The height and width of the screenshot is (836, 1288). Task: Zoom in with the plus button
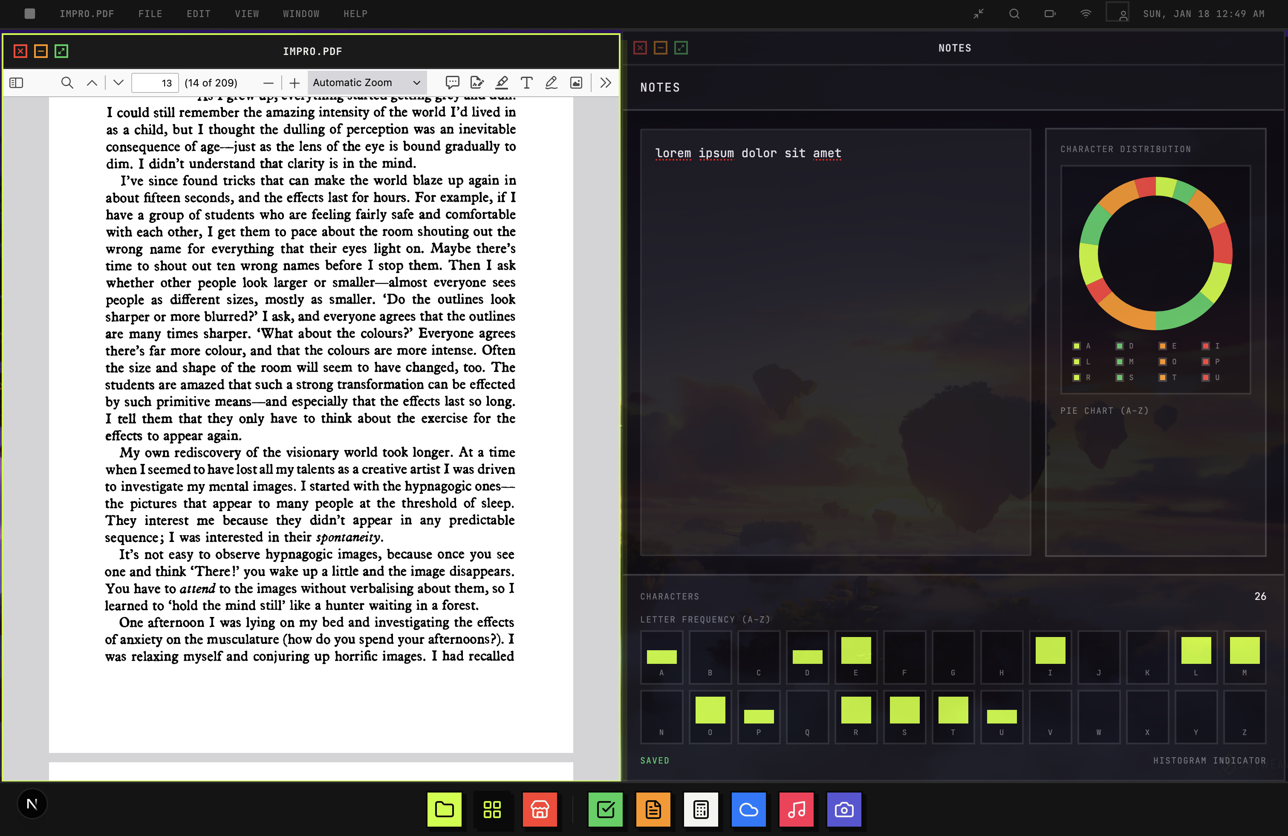(295, 83)
